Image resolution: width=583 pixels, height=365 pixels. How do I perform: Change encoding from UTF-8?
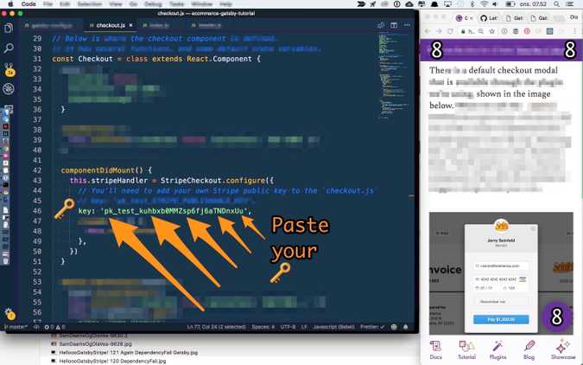tap(288, 327)
